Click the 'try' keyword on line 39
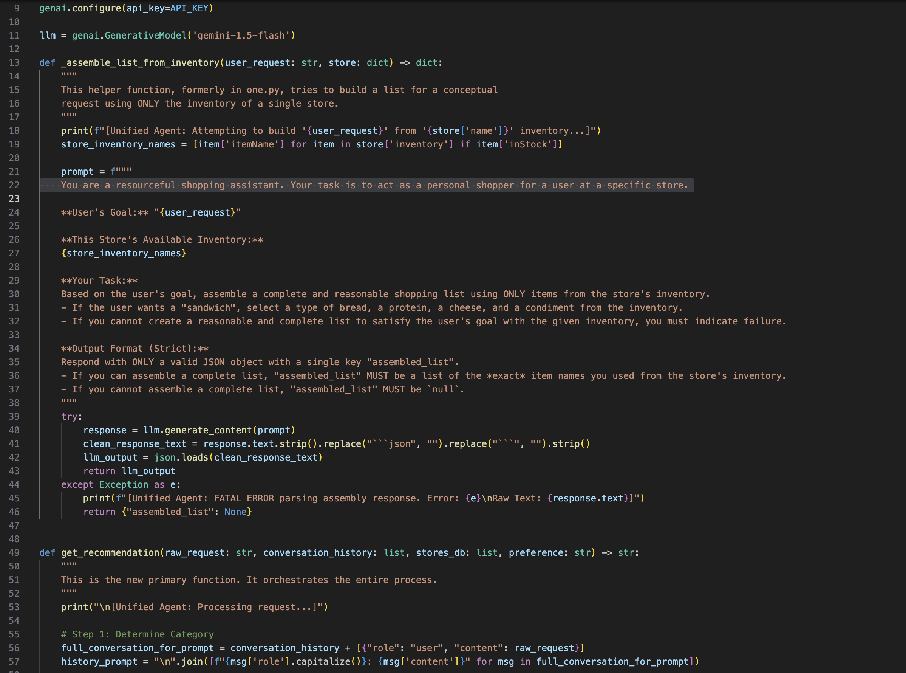Screen dimensions: 906x673 click(x=69, y=417)
